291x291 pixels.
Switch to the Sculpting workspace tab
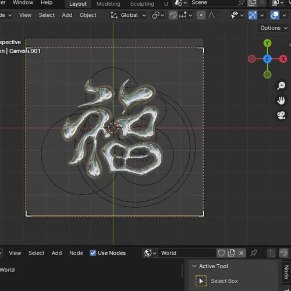coord(142,4)
